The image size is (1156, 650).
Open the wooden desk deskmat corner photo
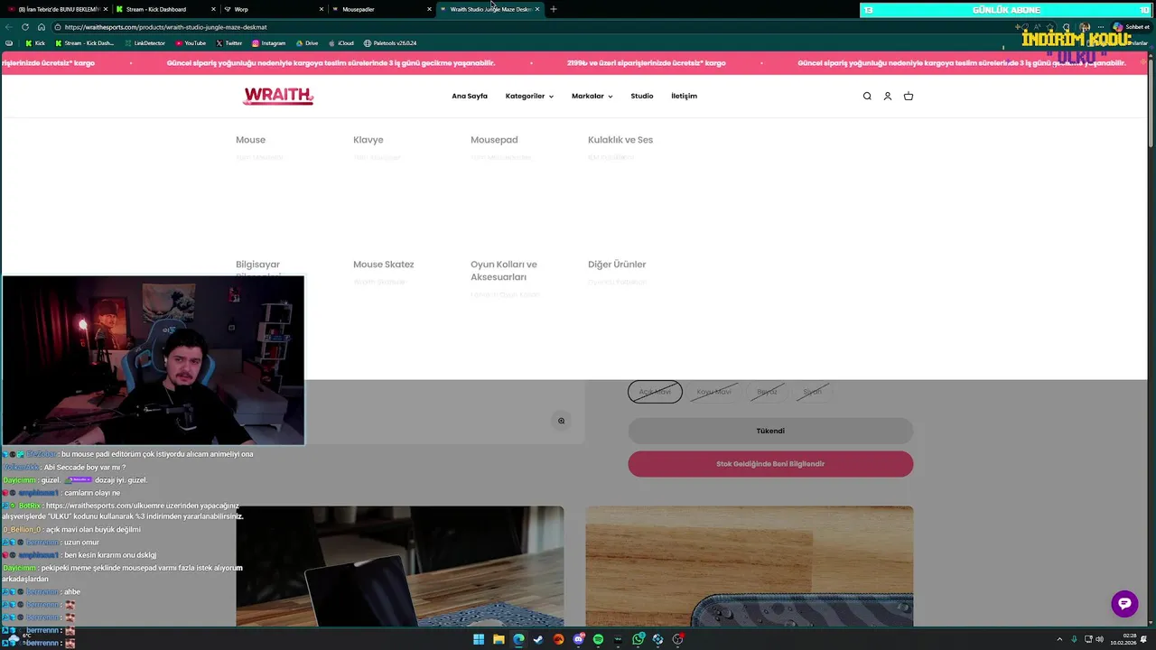[749, 566]
